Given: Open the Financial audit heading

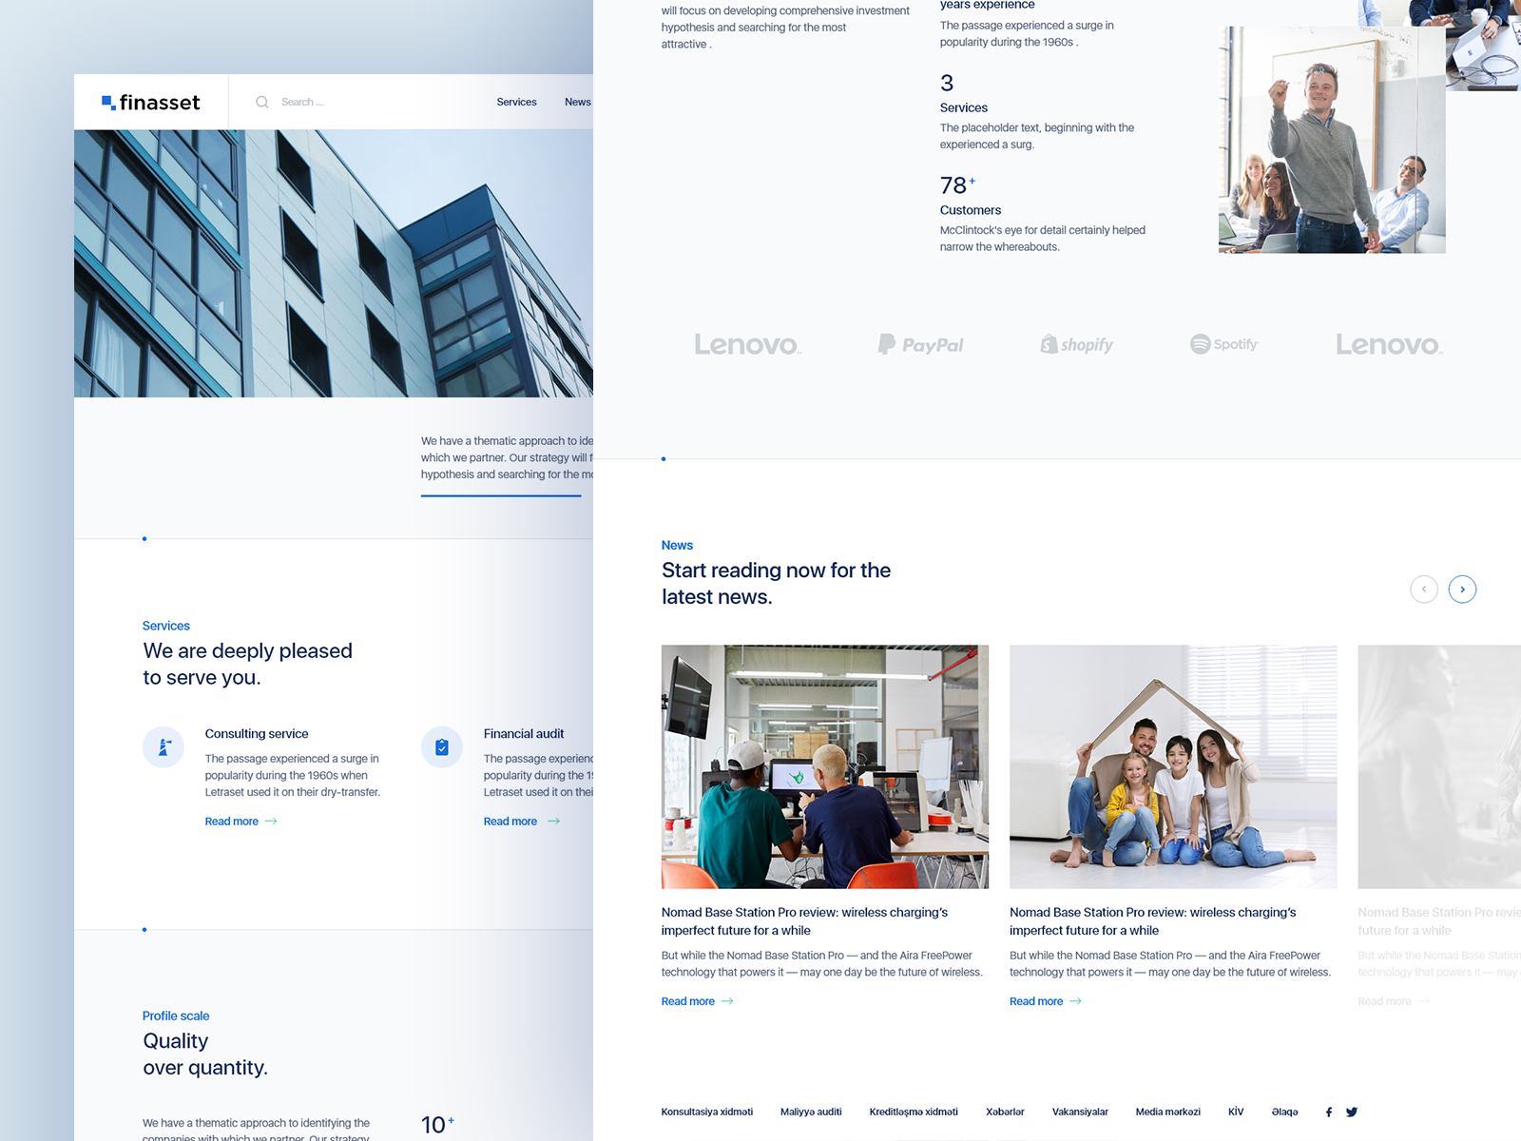Looking at the screenshot, I should 524,734.
